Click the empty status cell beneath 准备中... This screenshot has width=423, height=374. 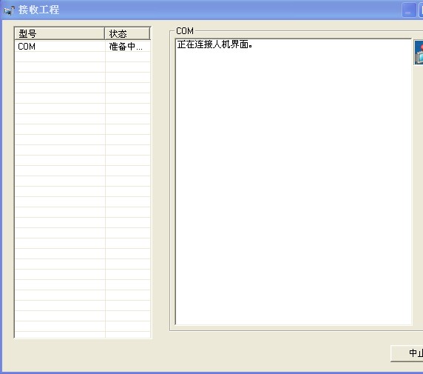(x=128, y=57)
